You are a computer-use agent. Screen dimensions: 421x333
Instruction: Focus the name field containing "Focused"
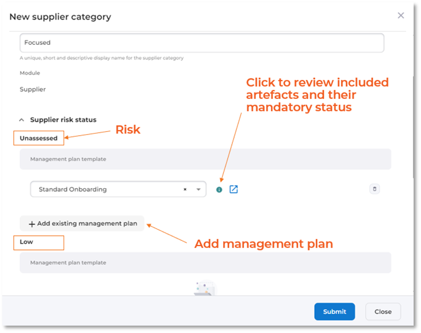click(x=202, y=43)
